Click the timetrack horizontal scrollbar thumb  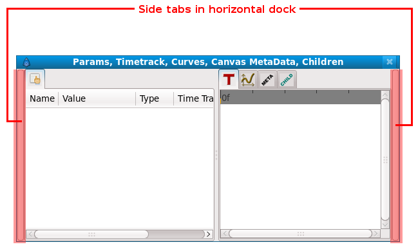click(x=300, y=234)
